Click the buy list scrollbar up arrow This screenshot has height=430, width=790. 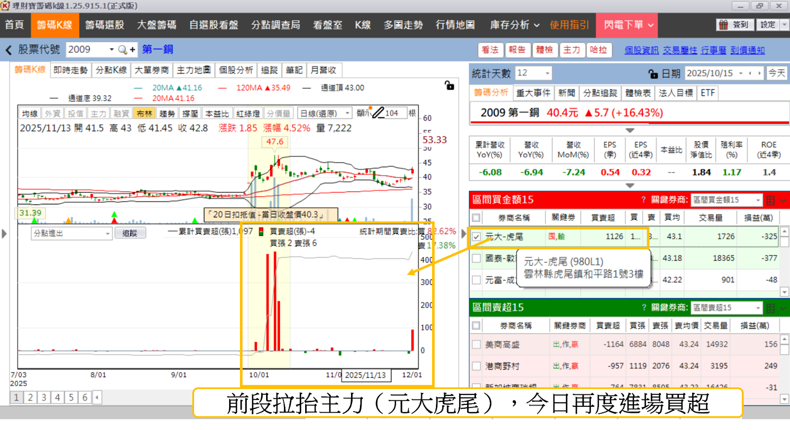(x=784, y=232)
